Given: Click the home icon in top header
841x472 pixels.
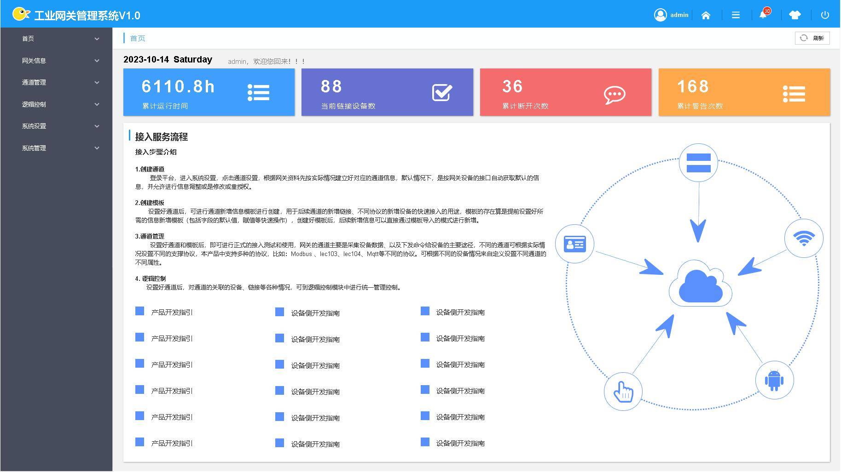Looking at the screenshot, I should (x=705, y=15).
